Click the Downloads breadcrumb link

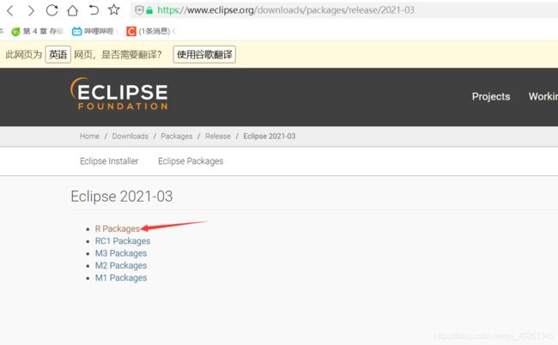point(130,136)
